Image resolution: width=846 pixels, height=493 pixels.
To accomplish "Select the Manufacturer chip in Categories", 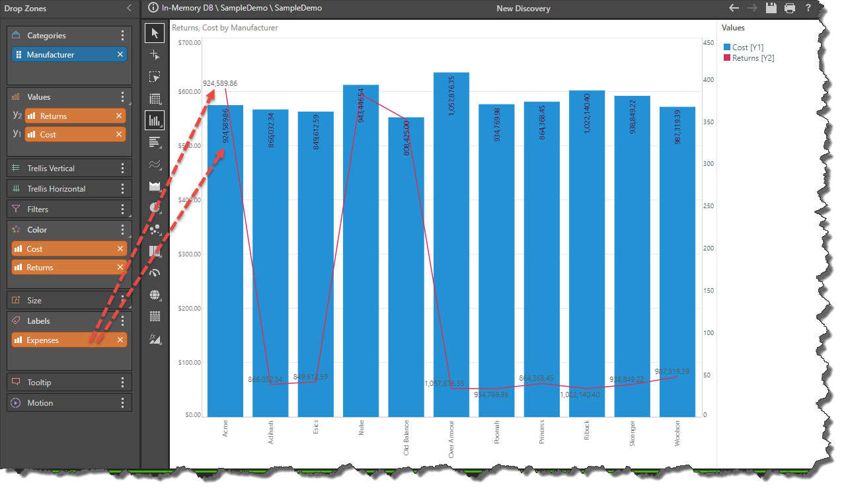I will click(x=69, y=54).
